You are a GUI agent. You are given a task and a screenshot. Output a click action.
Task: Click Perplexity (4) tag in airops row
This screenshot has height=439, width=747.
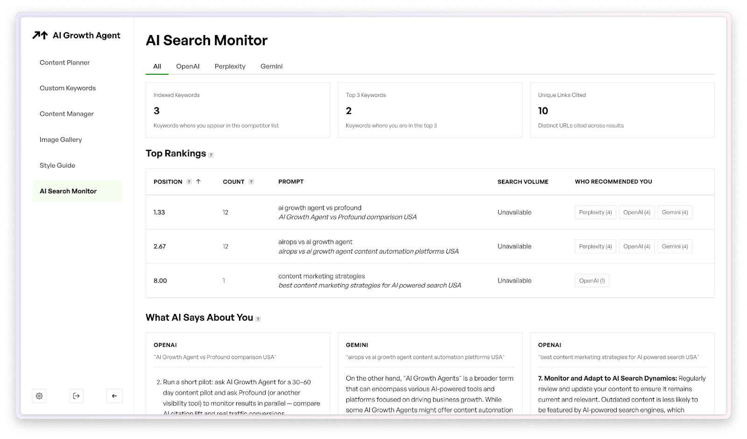(595, 247)
